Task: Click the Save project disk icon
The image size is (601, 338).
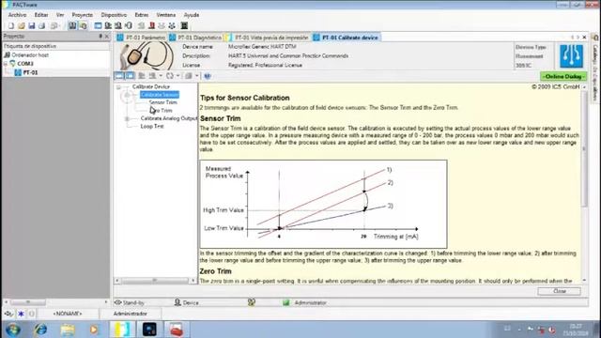Action: pos(31,25)
